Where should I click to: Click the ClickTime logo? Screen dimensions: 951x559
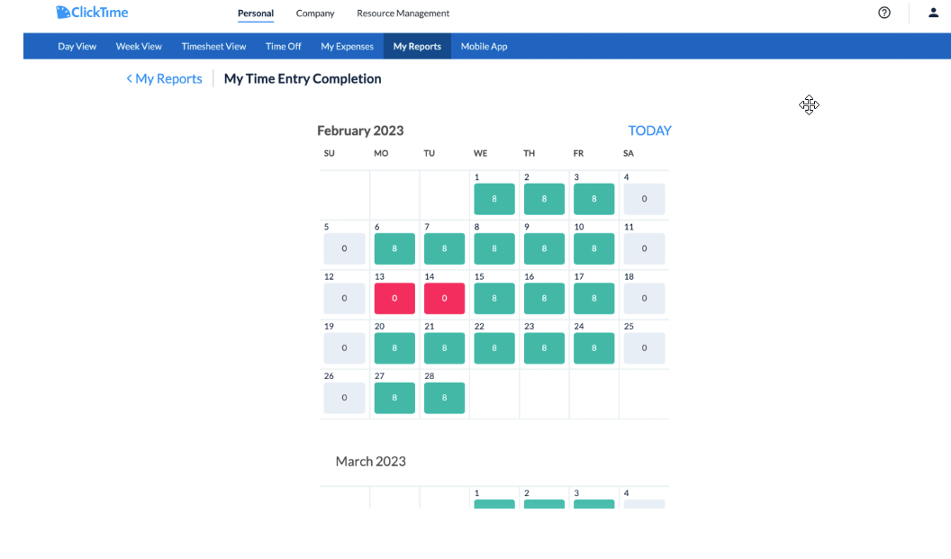(x=91, y=12)
